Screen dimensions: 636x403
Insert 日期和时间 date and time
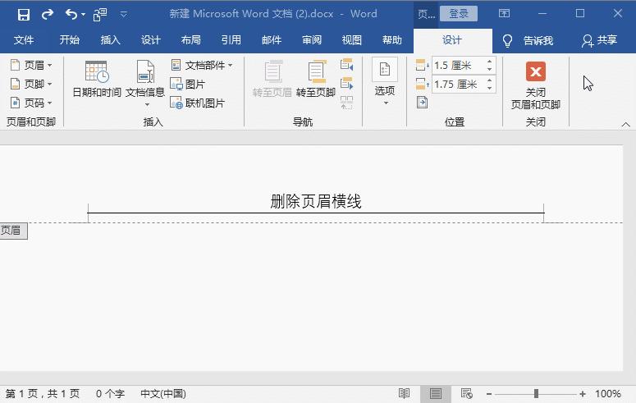[x=97, y=79]
